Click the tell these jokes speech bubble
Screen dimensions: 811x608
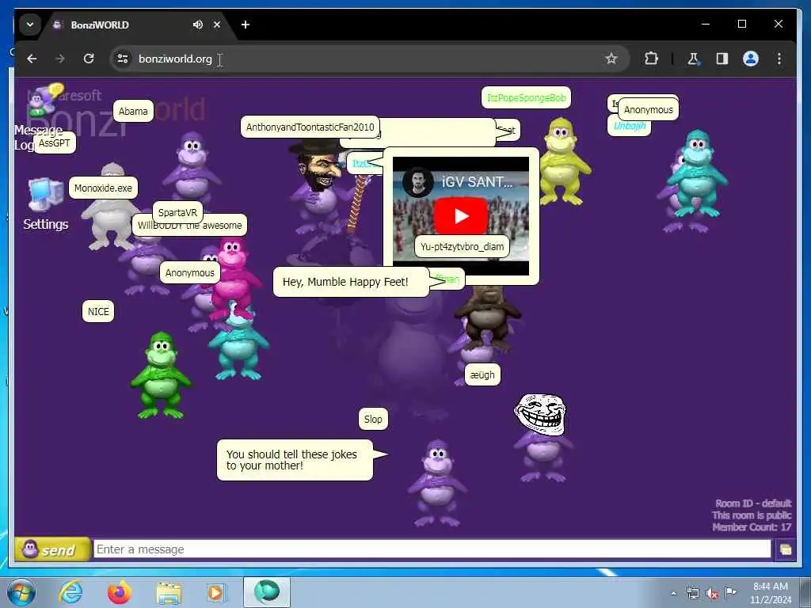click(295, 460)
